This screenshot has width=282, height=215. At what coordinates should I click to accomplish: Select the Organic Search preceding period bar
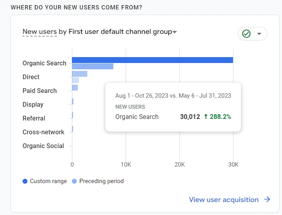click(92, 66)
